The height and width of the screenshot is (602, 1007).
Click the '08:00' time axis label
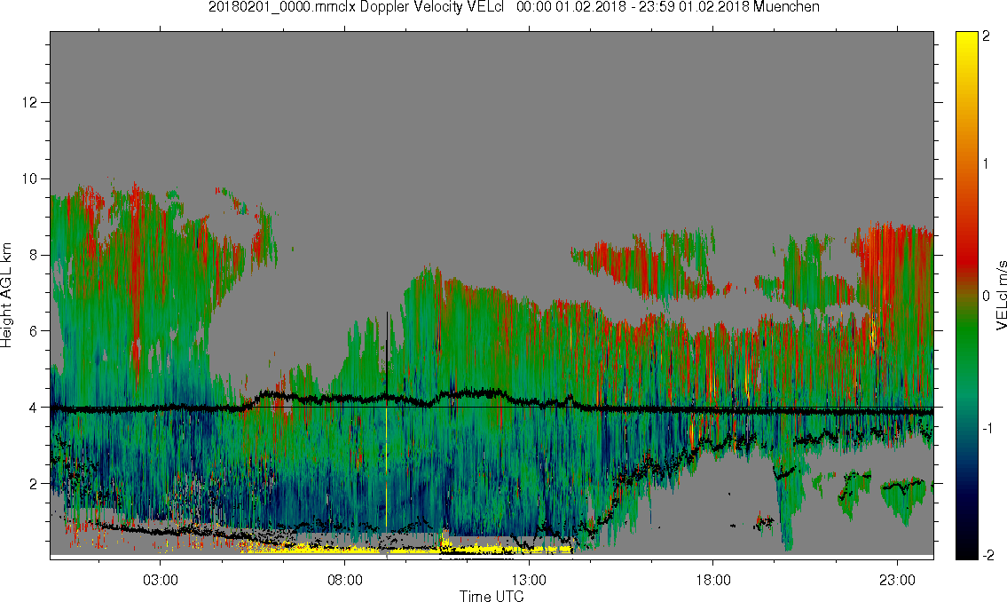[x=345, y=581]
